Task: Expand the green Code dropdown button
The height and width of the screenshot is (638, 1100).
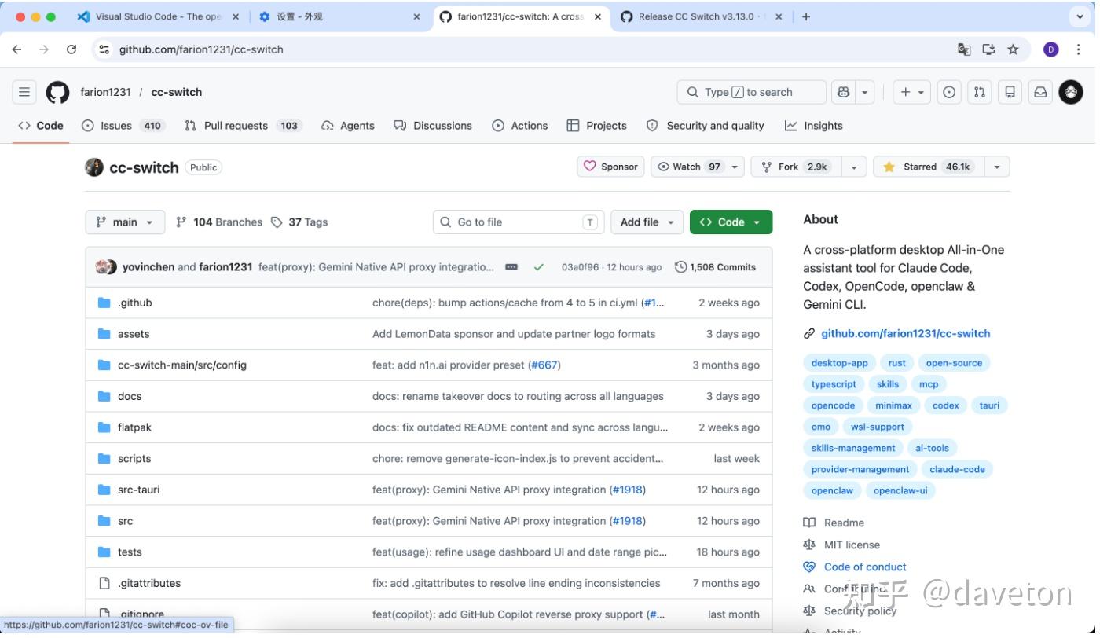Action: tap(731, 222)
